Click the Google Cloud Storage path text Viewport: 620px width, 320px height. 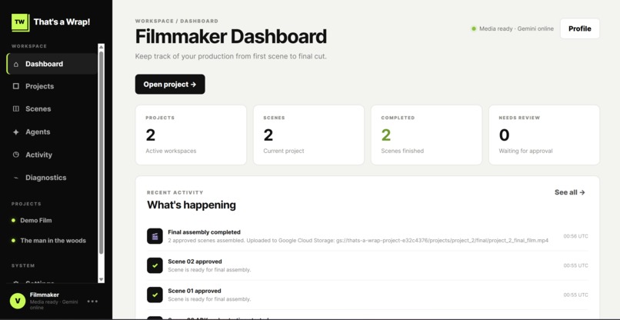coord(443,241)
